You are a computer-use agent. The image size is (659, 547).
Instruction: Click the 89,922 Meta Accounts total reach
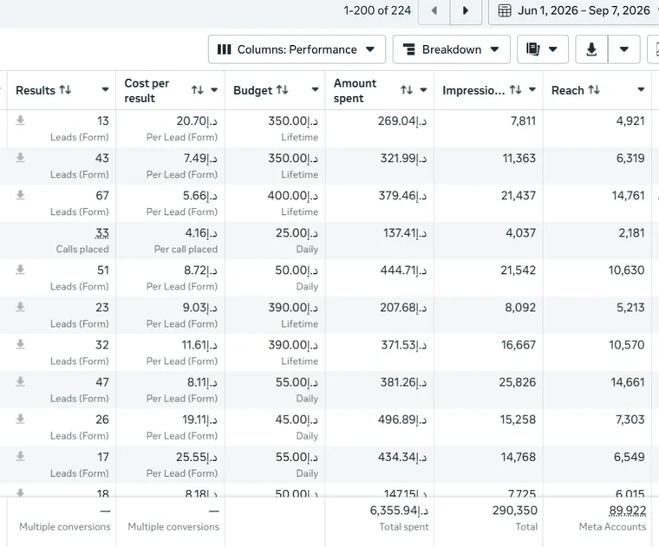click(x=627, y=511)
